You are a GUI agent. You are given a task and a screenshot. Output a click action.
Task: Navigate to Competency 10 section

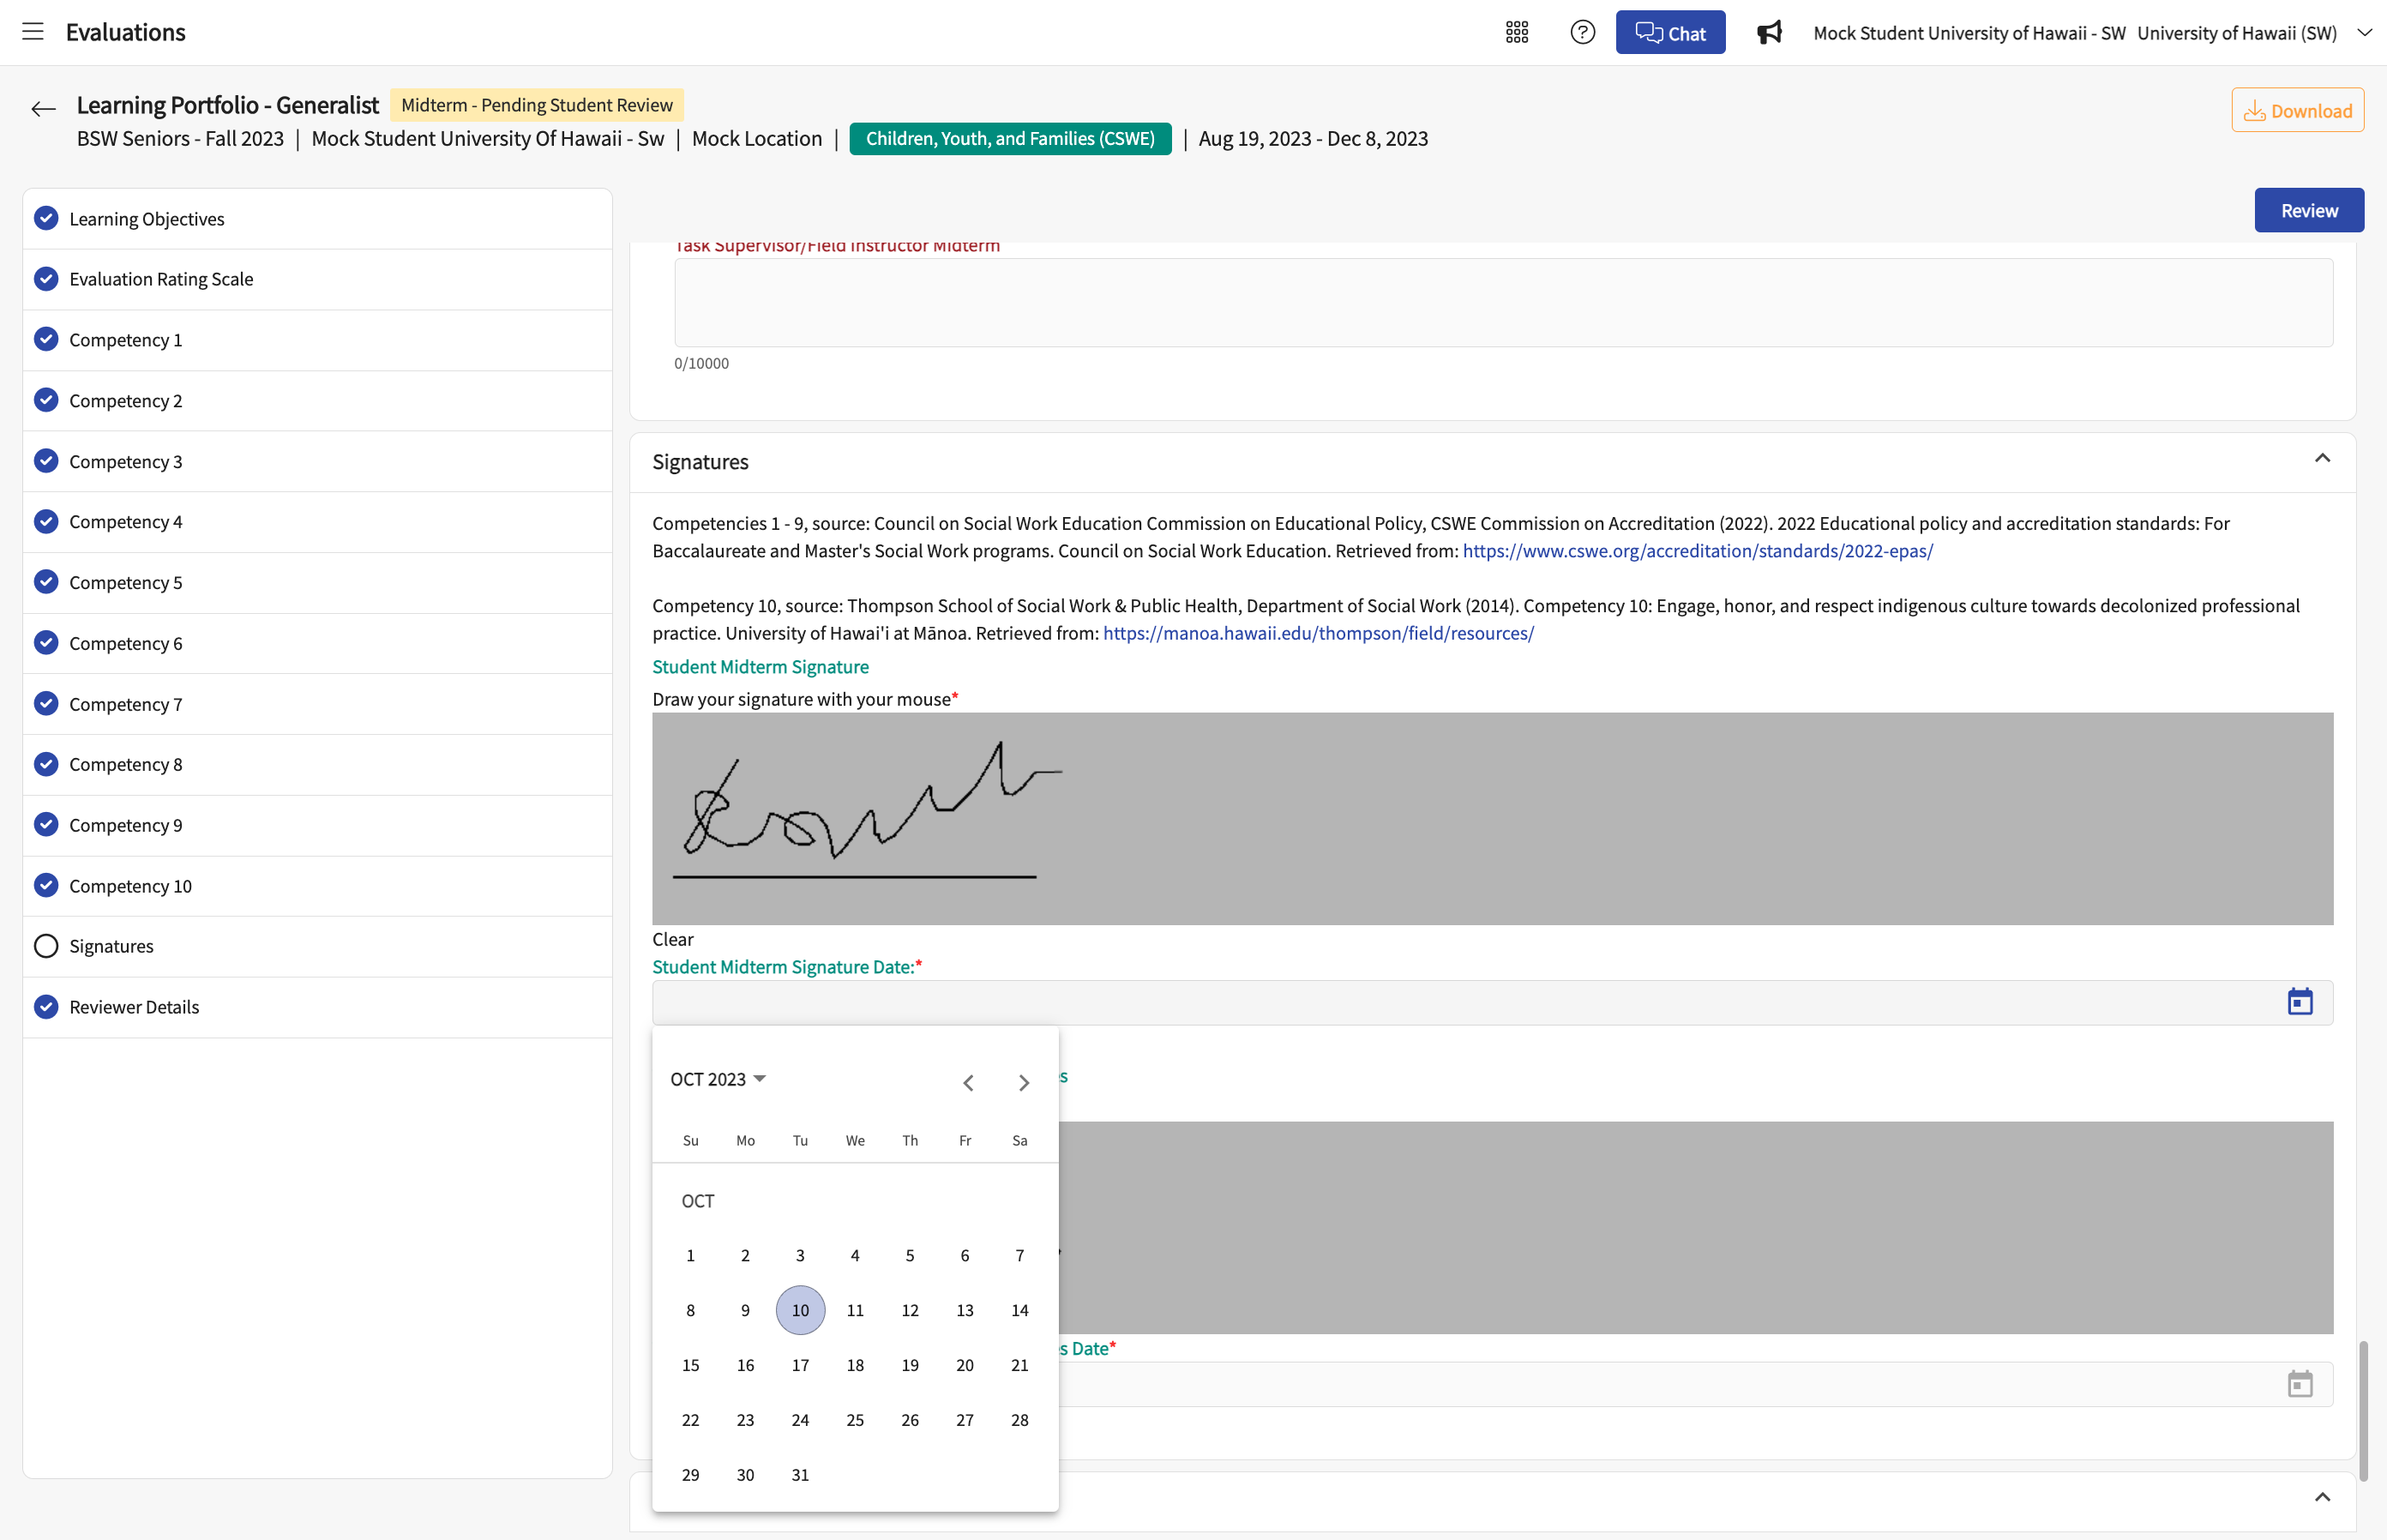[x=317, y=886]
